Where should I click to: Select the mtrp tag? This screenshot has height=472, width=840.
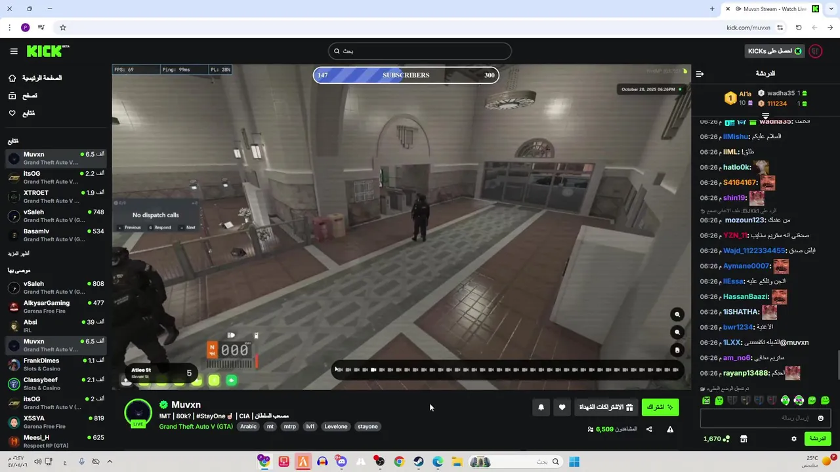pyautogui.click(x=289, y=426)
